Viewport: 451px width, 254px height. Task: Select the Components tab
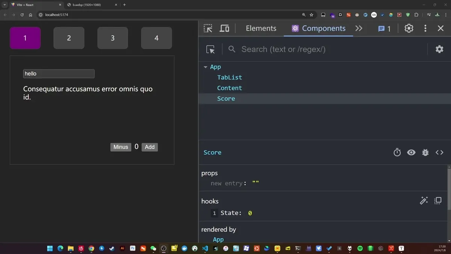coord(318,28)
